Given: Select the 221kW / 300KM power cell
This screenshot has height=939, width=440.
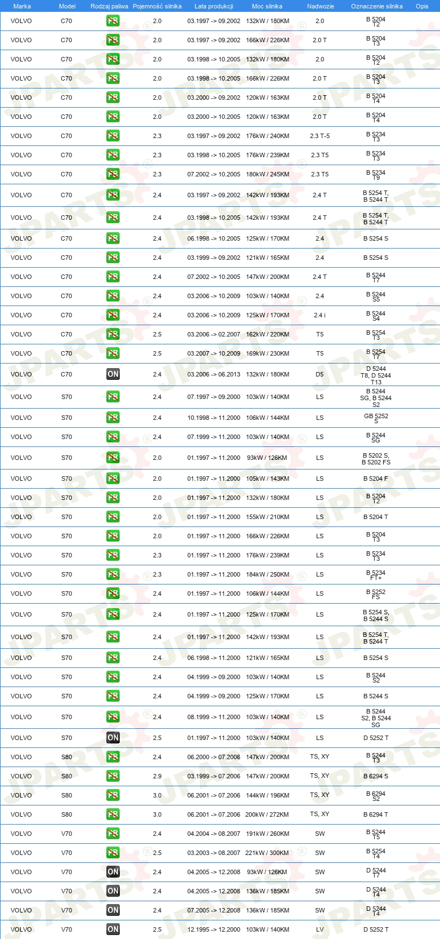Looking at the screenshot, I should [x=268, y=853].
